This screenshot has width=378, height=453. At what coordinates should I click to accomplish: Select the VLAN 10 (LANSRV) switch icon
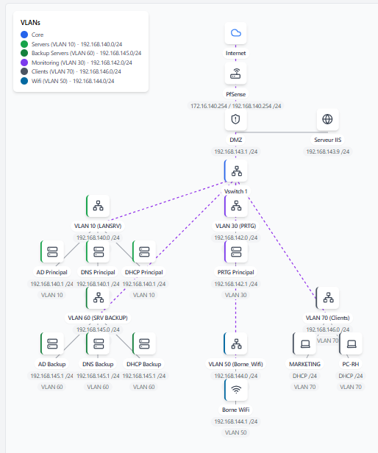(98, 206)
